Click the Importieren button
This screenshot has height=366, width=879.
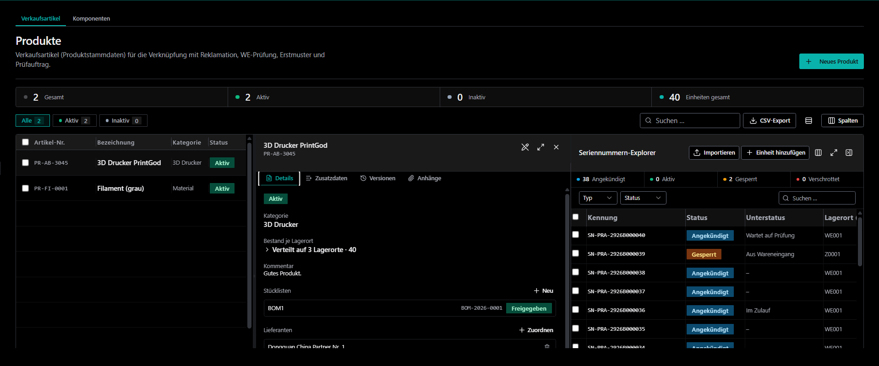coord(714,153)
